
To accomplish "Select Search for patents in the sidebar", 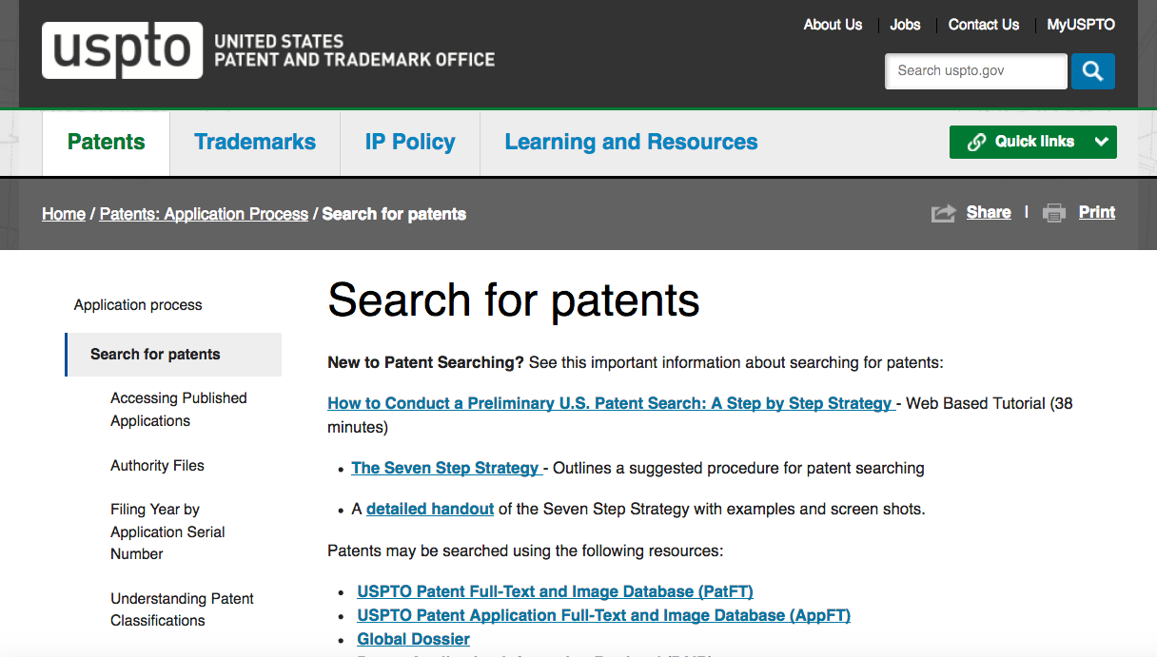I will pyautogui.click(x=173, y=355).
